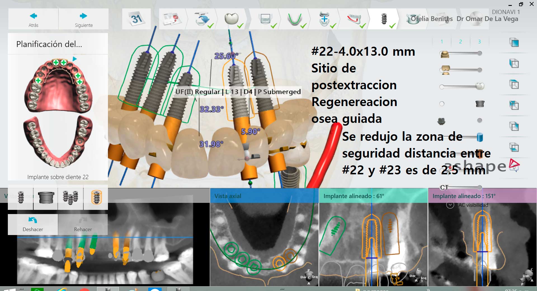Open the nerve canal tracing workflow step
Image resolution: width=537 pixels, height=291 pixels.
[354, 19]
